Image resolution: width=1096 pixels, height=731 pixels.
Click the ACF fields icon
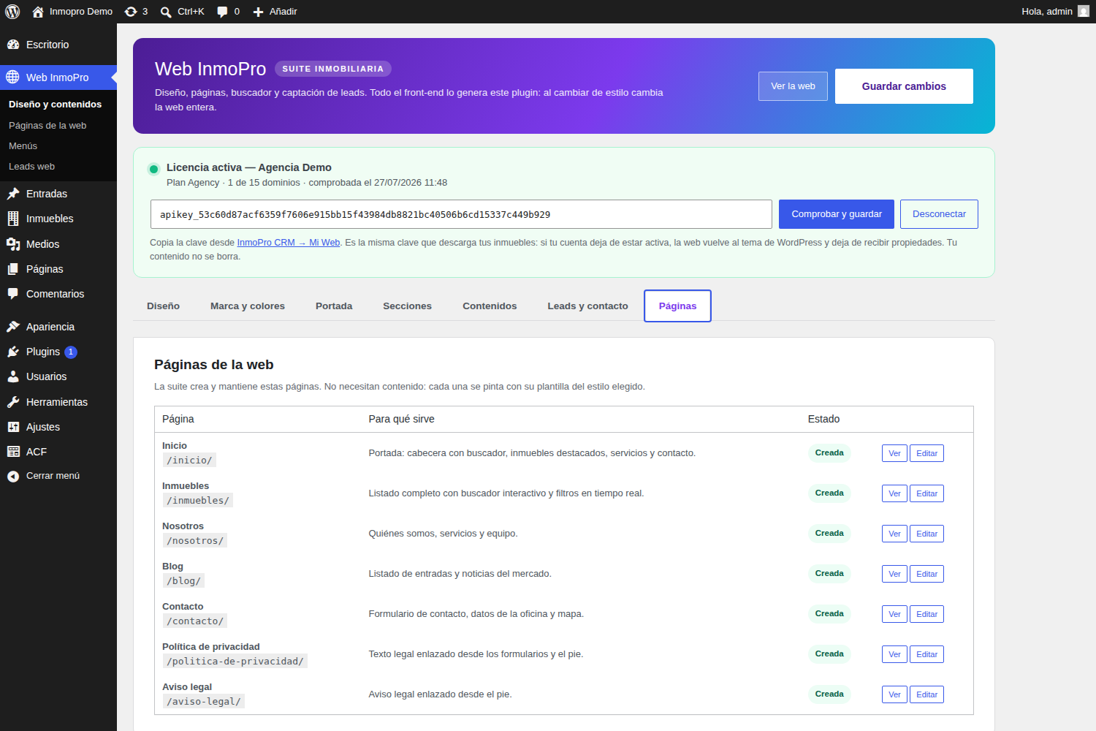(x=13, y=452)
